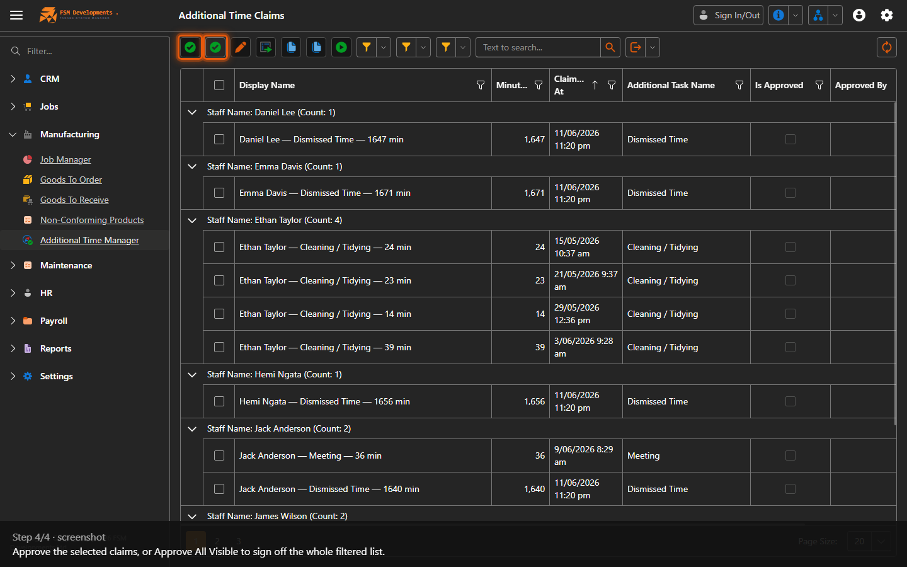Select Ethan Taylor 14 min claim checkbox
The width and height of the screenshot is (907, 567).
pos(219,314)
